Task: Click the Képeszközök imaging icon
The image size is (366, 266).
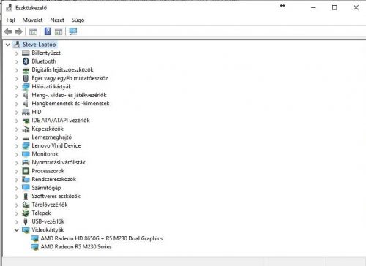Action: point(26,129)
